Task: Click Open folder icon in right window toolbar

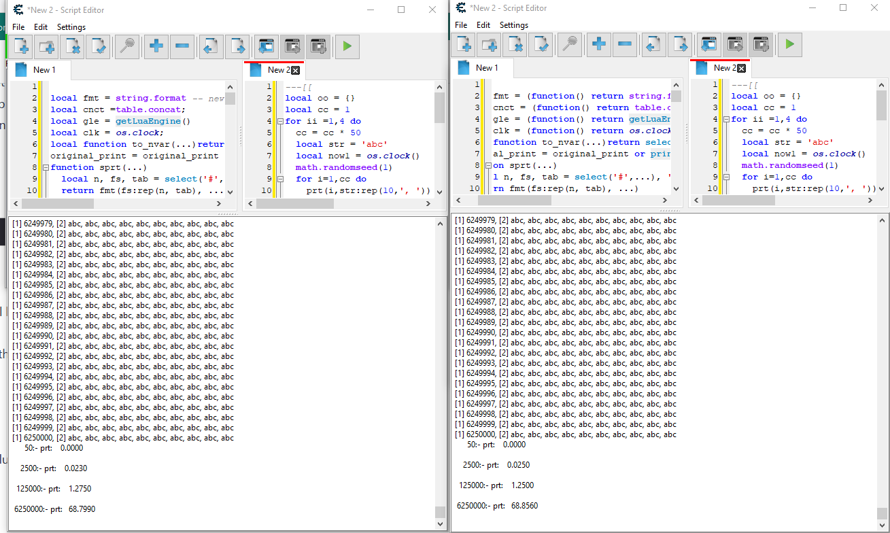Action: click(x=490, y=45)
